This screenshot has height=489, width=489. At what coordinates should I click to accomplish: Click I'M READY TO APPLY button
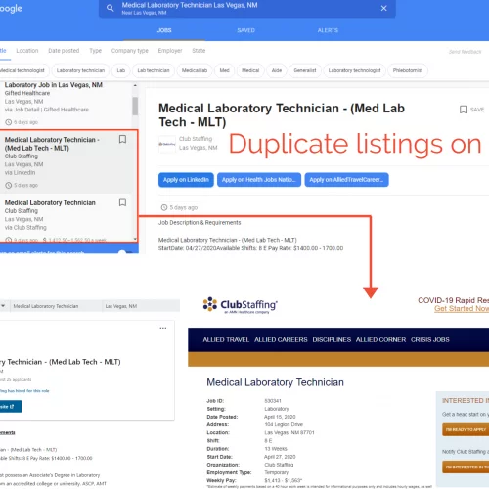tap(466, 430)
